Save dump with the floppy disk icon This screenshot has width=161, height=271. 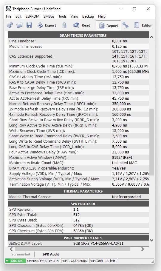pos(29,25)
